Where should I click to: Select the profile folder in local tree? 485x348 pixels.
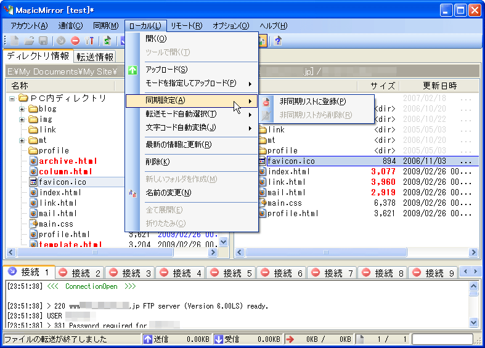click(x=54, y=151)
